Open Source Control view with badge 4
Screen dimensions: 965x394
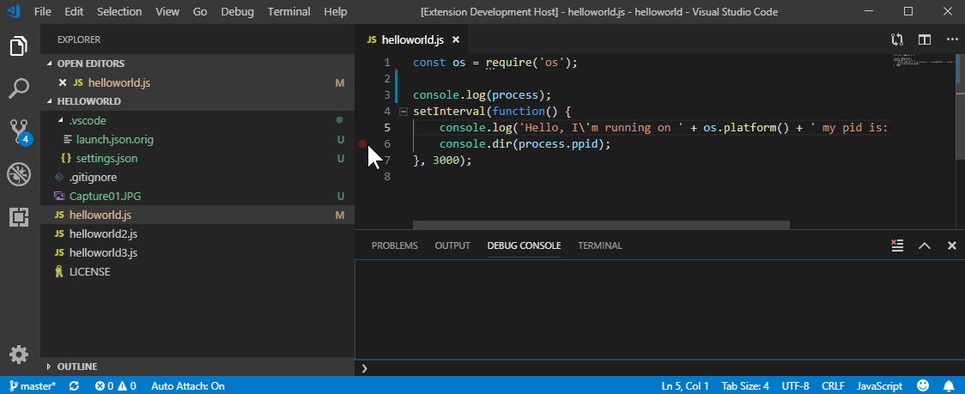[x=19, y=131]
